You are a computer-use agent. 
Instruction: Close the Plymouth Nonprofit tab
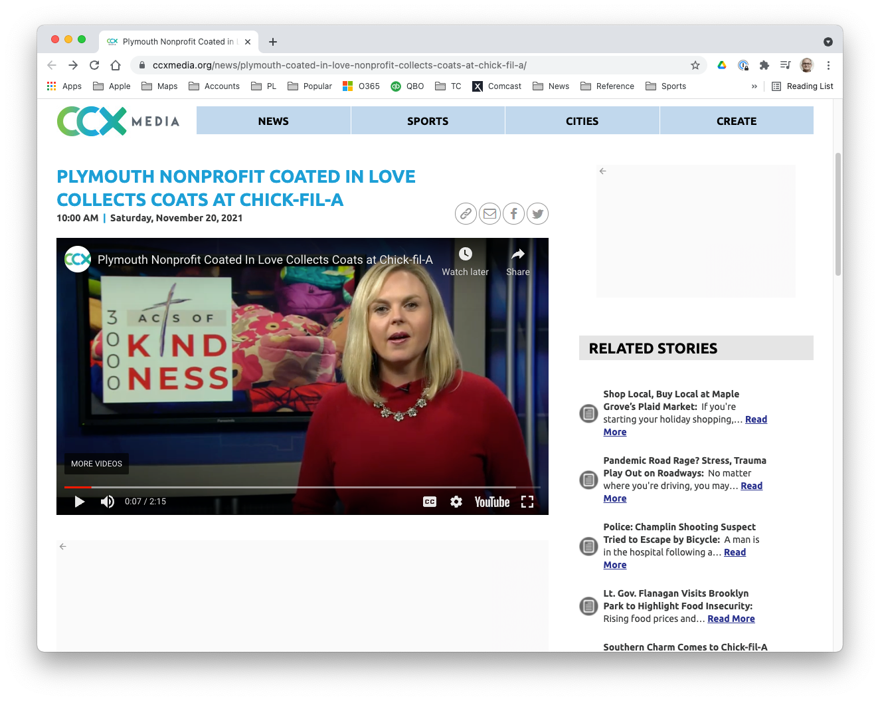tap(248, 42)
